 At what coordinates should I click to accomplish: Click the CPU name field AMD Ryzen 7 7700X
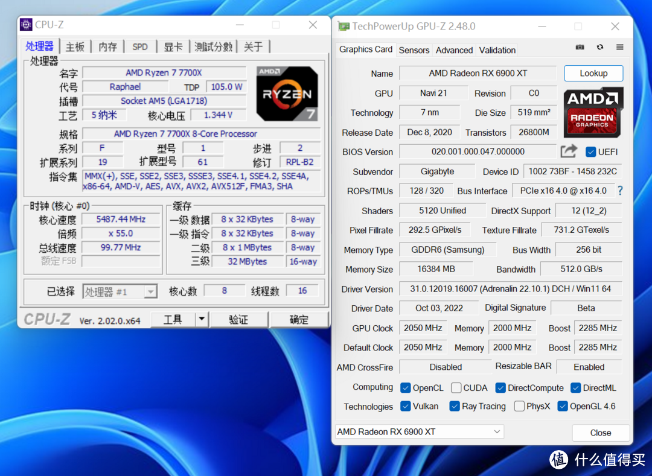(164, 72)
